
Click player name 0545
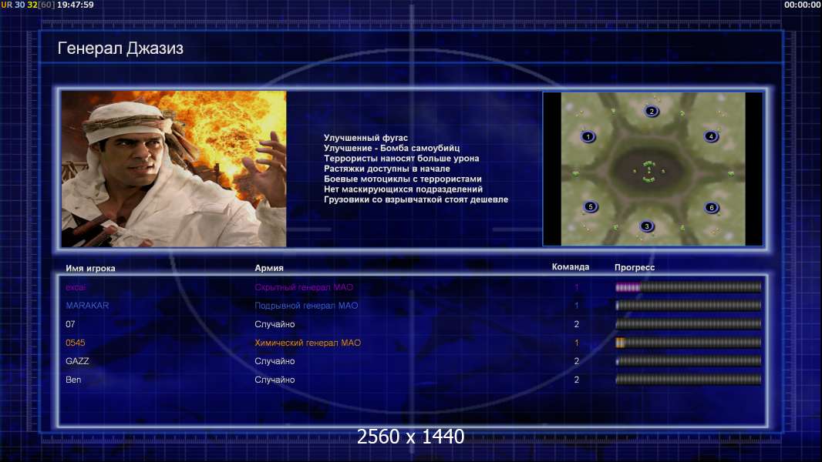click(75, 343)
